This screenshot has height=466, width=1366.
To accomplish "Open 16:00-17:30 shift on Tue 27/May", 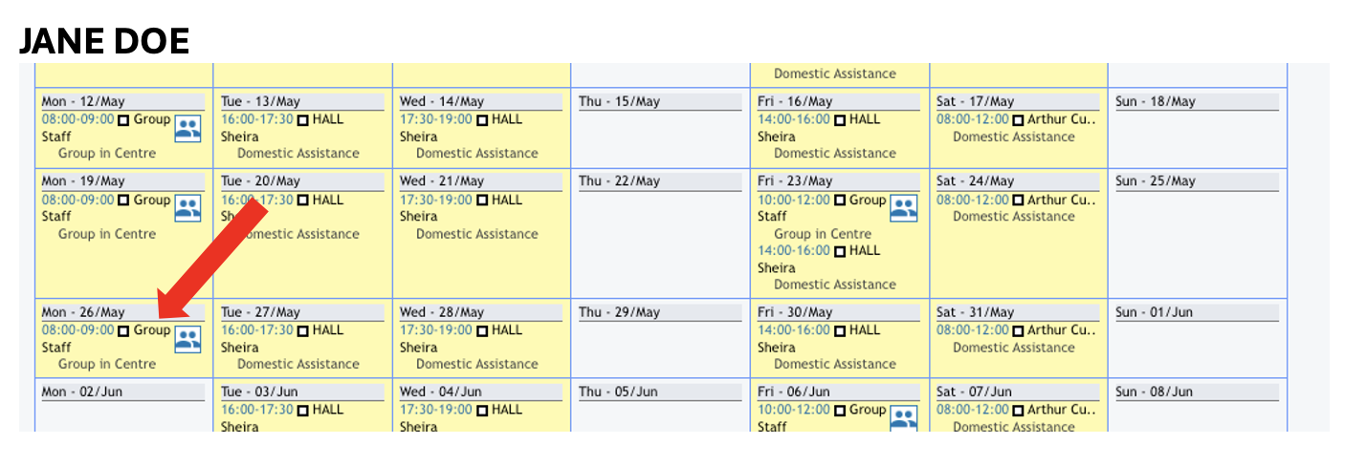I will coord(257,330).
